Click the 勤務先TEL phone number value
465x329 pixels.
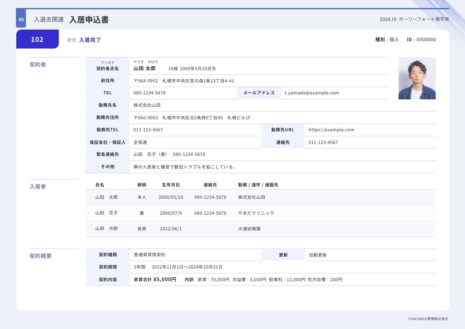148,130
